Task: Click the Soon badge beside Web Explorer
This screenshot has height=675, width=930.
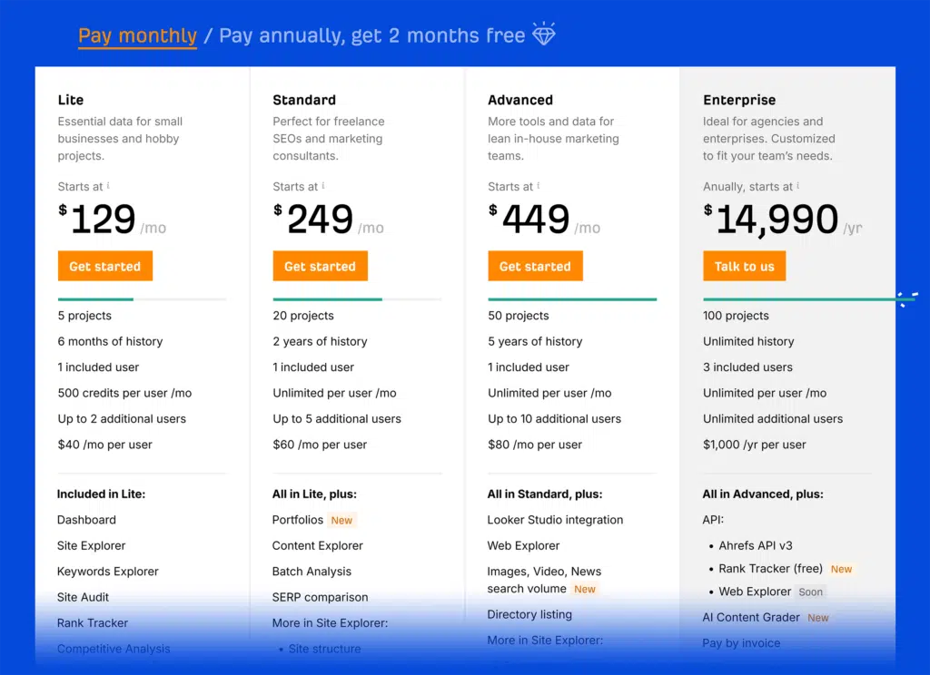Action: tap(810, 592)
